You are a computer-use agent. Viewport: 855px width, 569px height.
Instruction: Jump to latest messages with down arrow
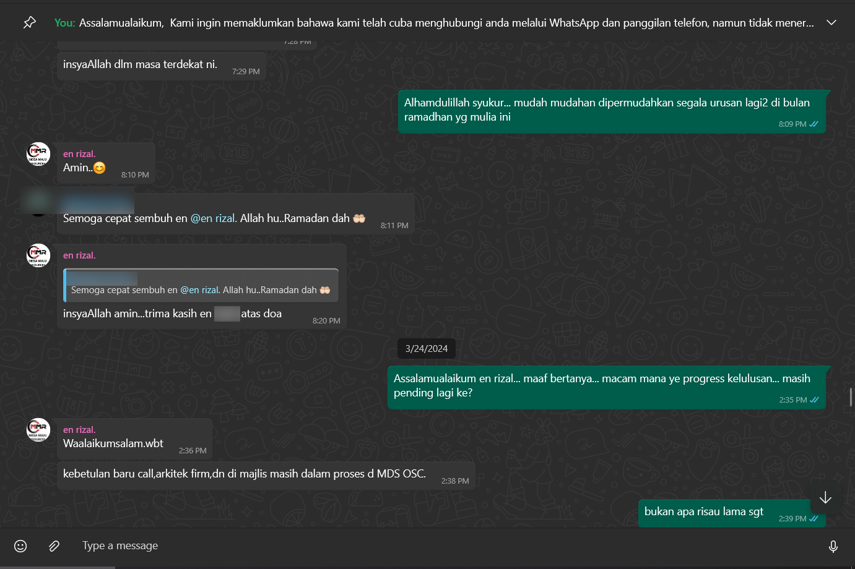tap(825, 498)
